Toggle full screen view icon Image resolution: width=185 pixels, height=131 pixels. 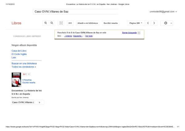coord(61,23)
